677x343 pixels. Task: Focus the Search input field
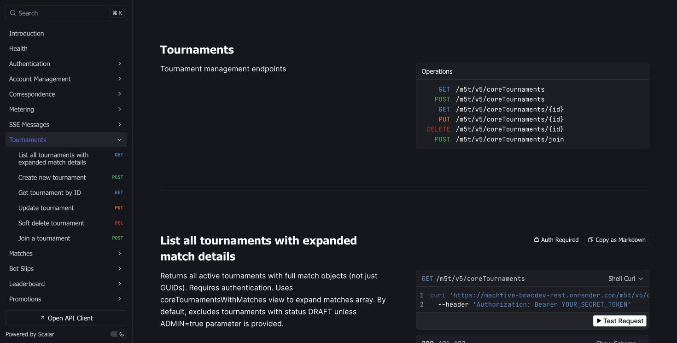coord(66,13)
